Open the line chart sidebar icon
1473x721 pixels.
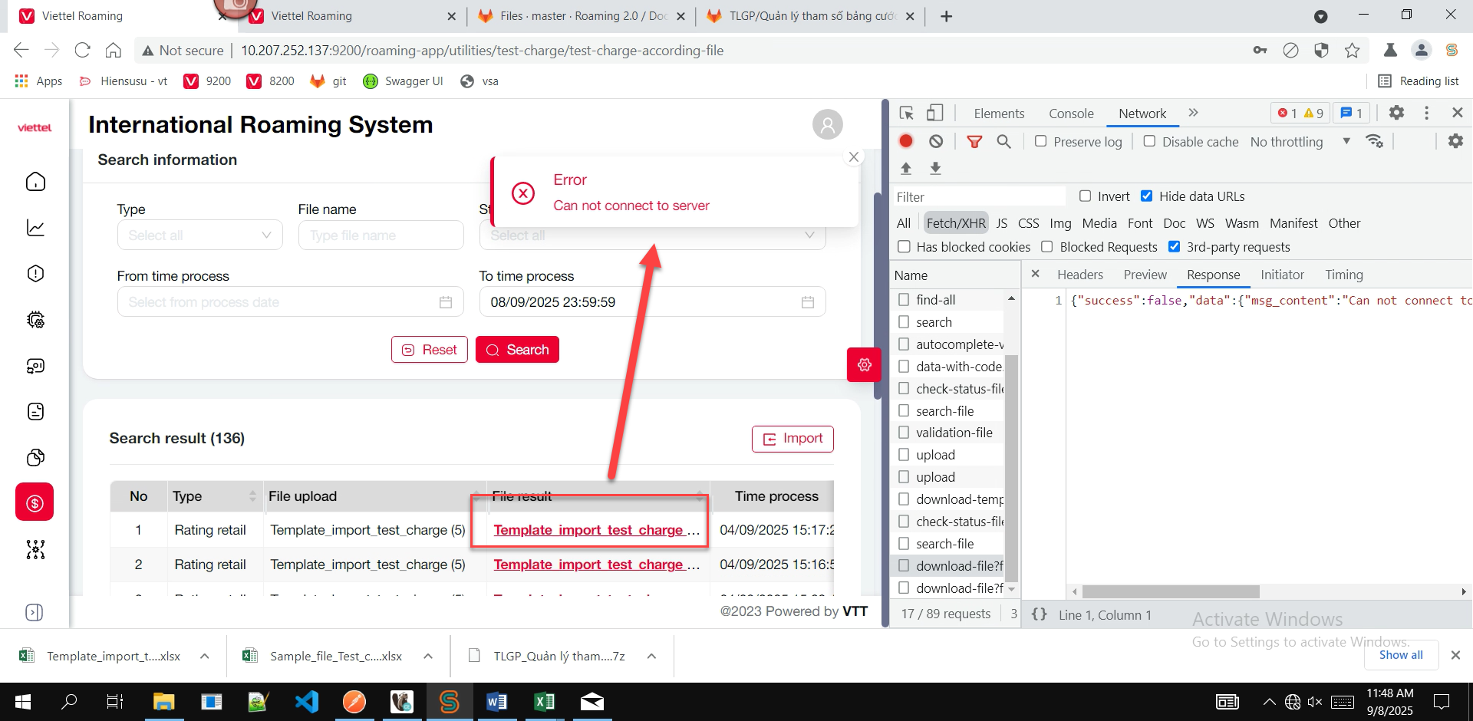[35, 228]
